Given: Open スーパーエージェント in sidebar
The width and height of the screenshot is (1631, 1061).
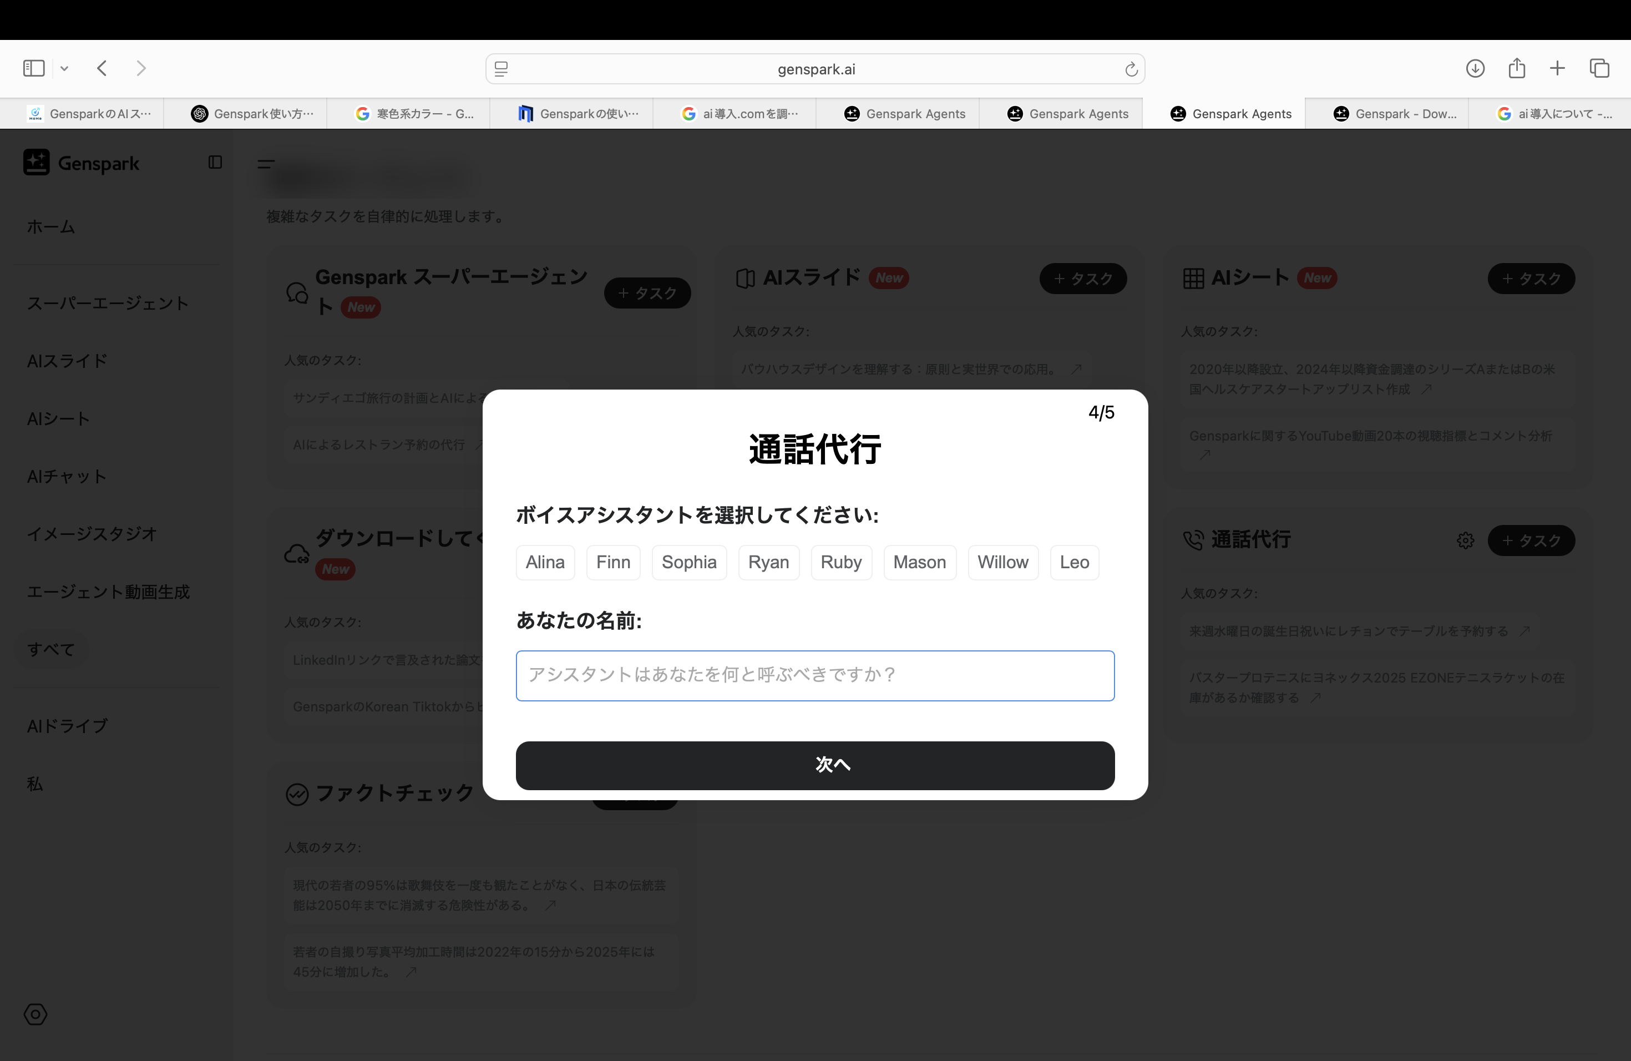Looking at the screenshot, I should 108,304.
